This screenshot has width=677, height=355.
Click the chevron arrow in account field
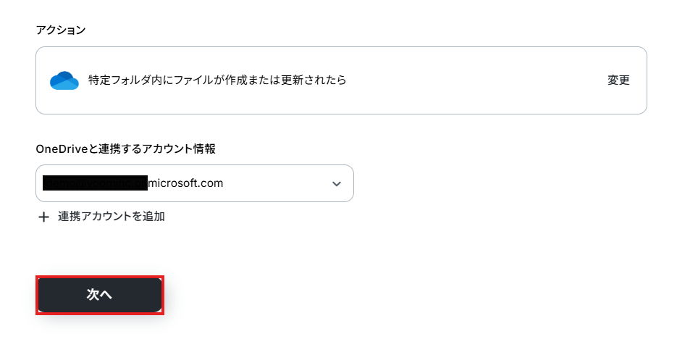click(337, 183)
